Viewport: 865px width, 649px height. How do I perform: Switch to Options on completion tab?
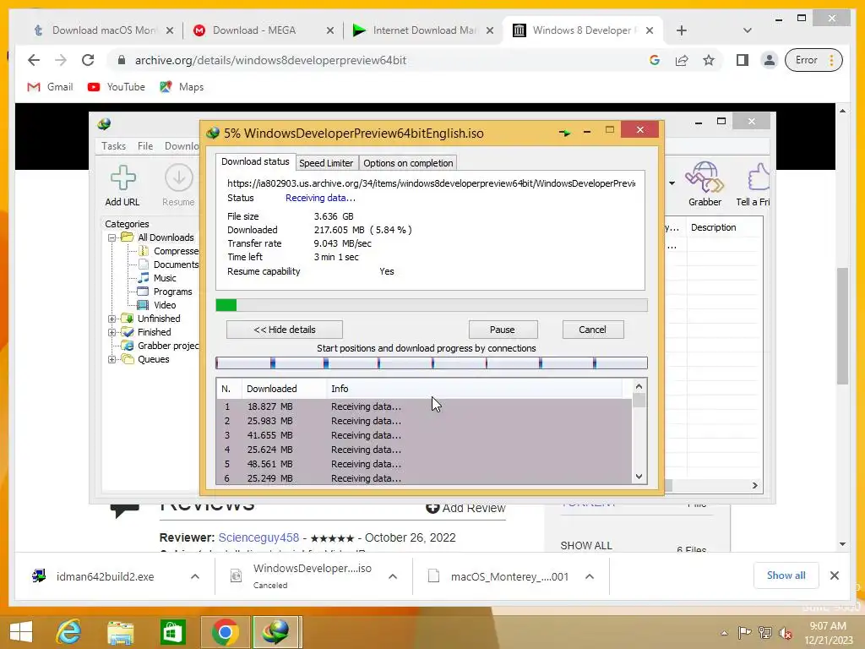pyautogui.click(x=408, y=163)
